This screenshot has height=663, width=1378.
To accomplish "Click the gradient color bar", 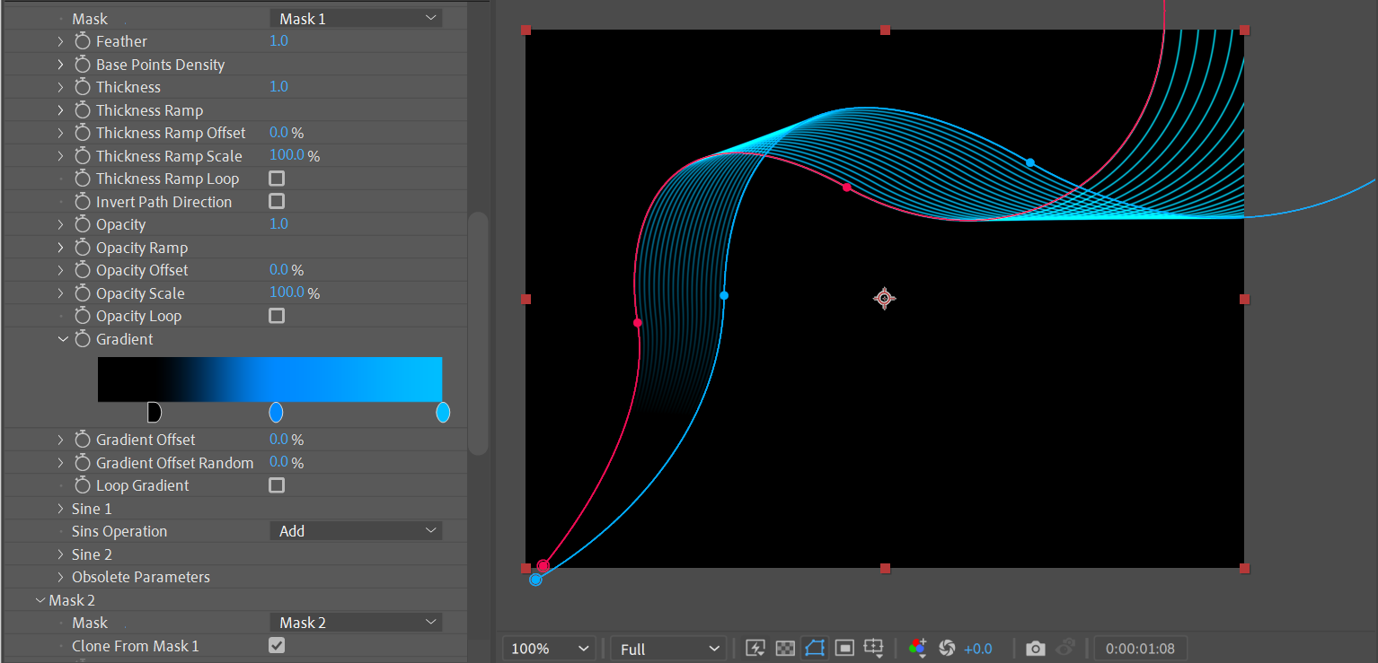I will [269, 379].
